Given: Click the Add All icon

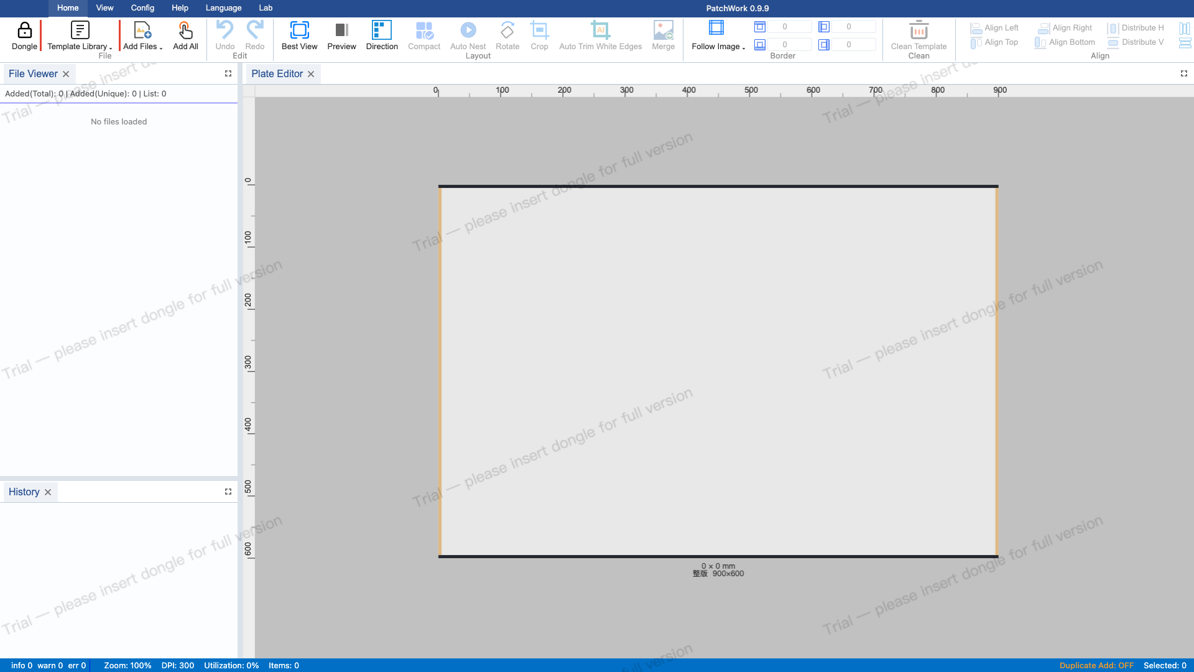Looking at the screenshot, I should pos(185,30).
